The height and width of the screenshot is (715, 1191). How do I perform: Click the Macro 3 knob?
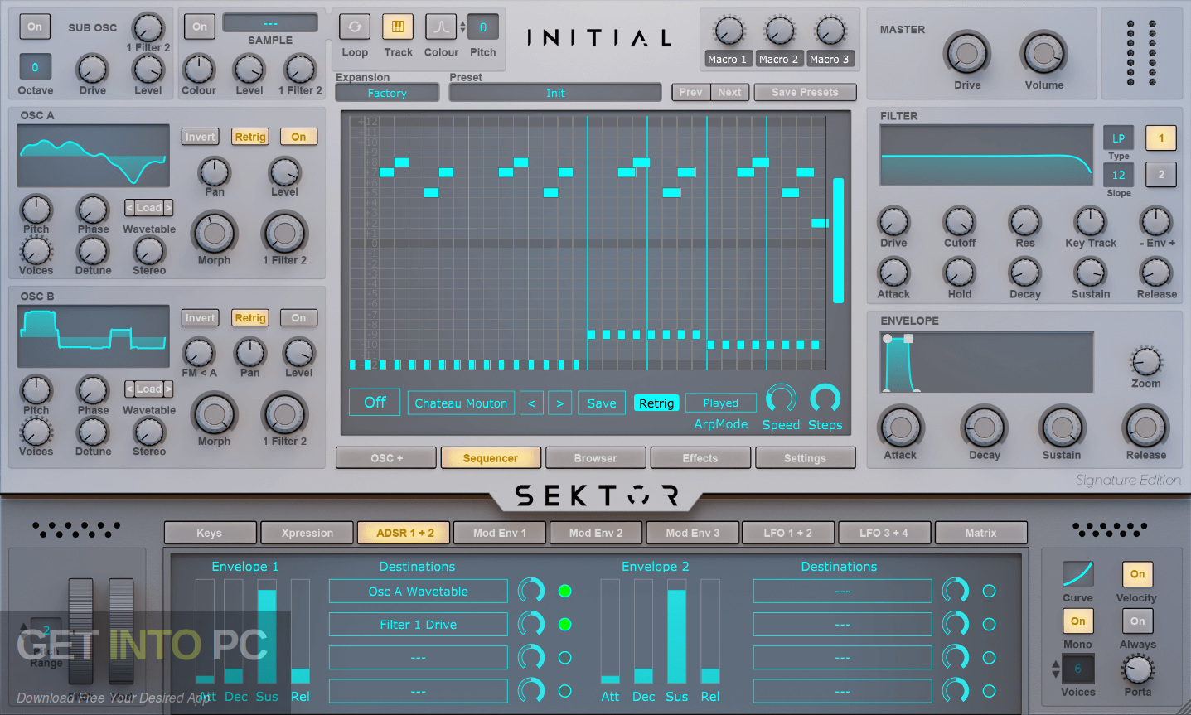pyautogui.click(x=830, y=31)
